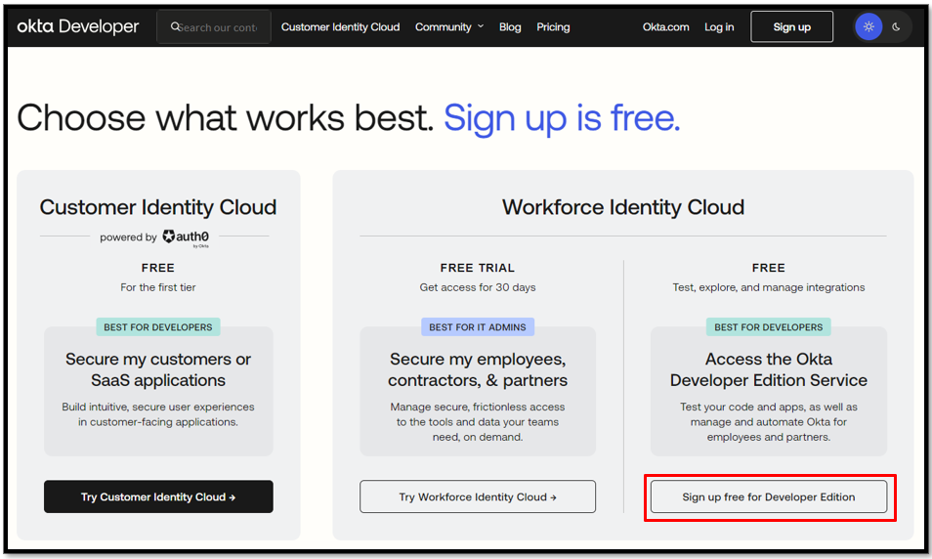Viewport: 932px width, 559px height.
Task: Go to Okta.com link
Action: pos(665,26)
